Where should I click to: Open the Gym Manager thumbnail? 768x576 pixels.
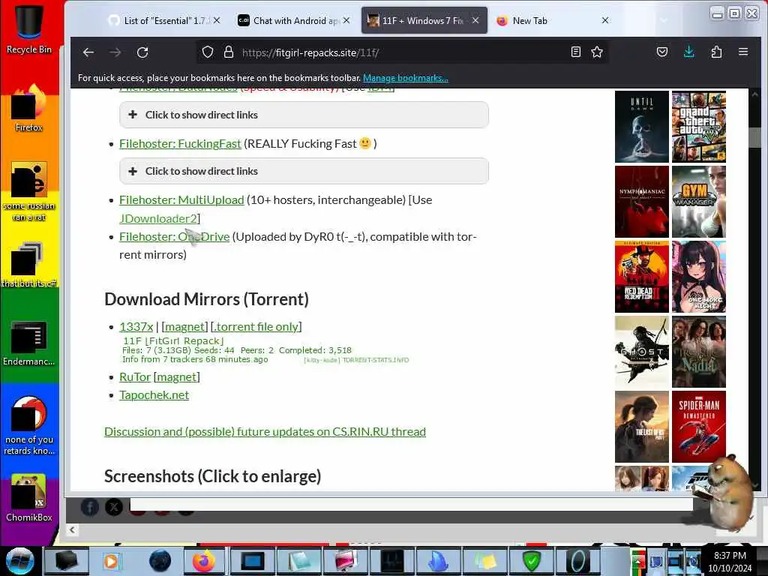[x=698, y=201]
